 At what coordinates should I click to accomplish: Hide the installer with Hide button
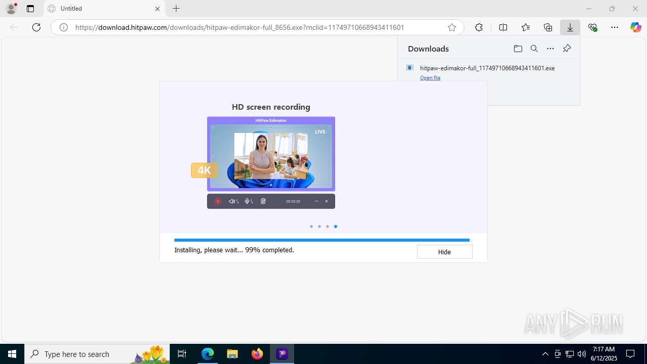pyautogui.click(x=444, y=252)
